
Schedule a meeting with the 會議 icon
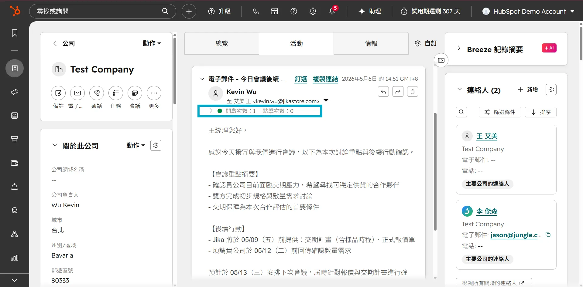[135, 93]
